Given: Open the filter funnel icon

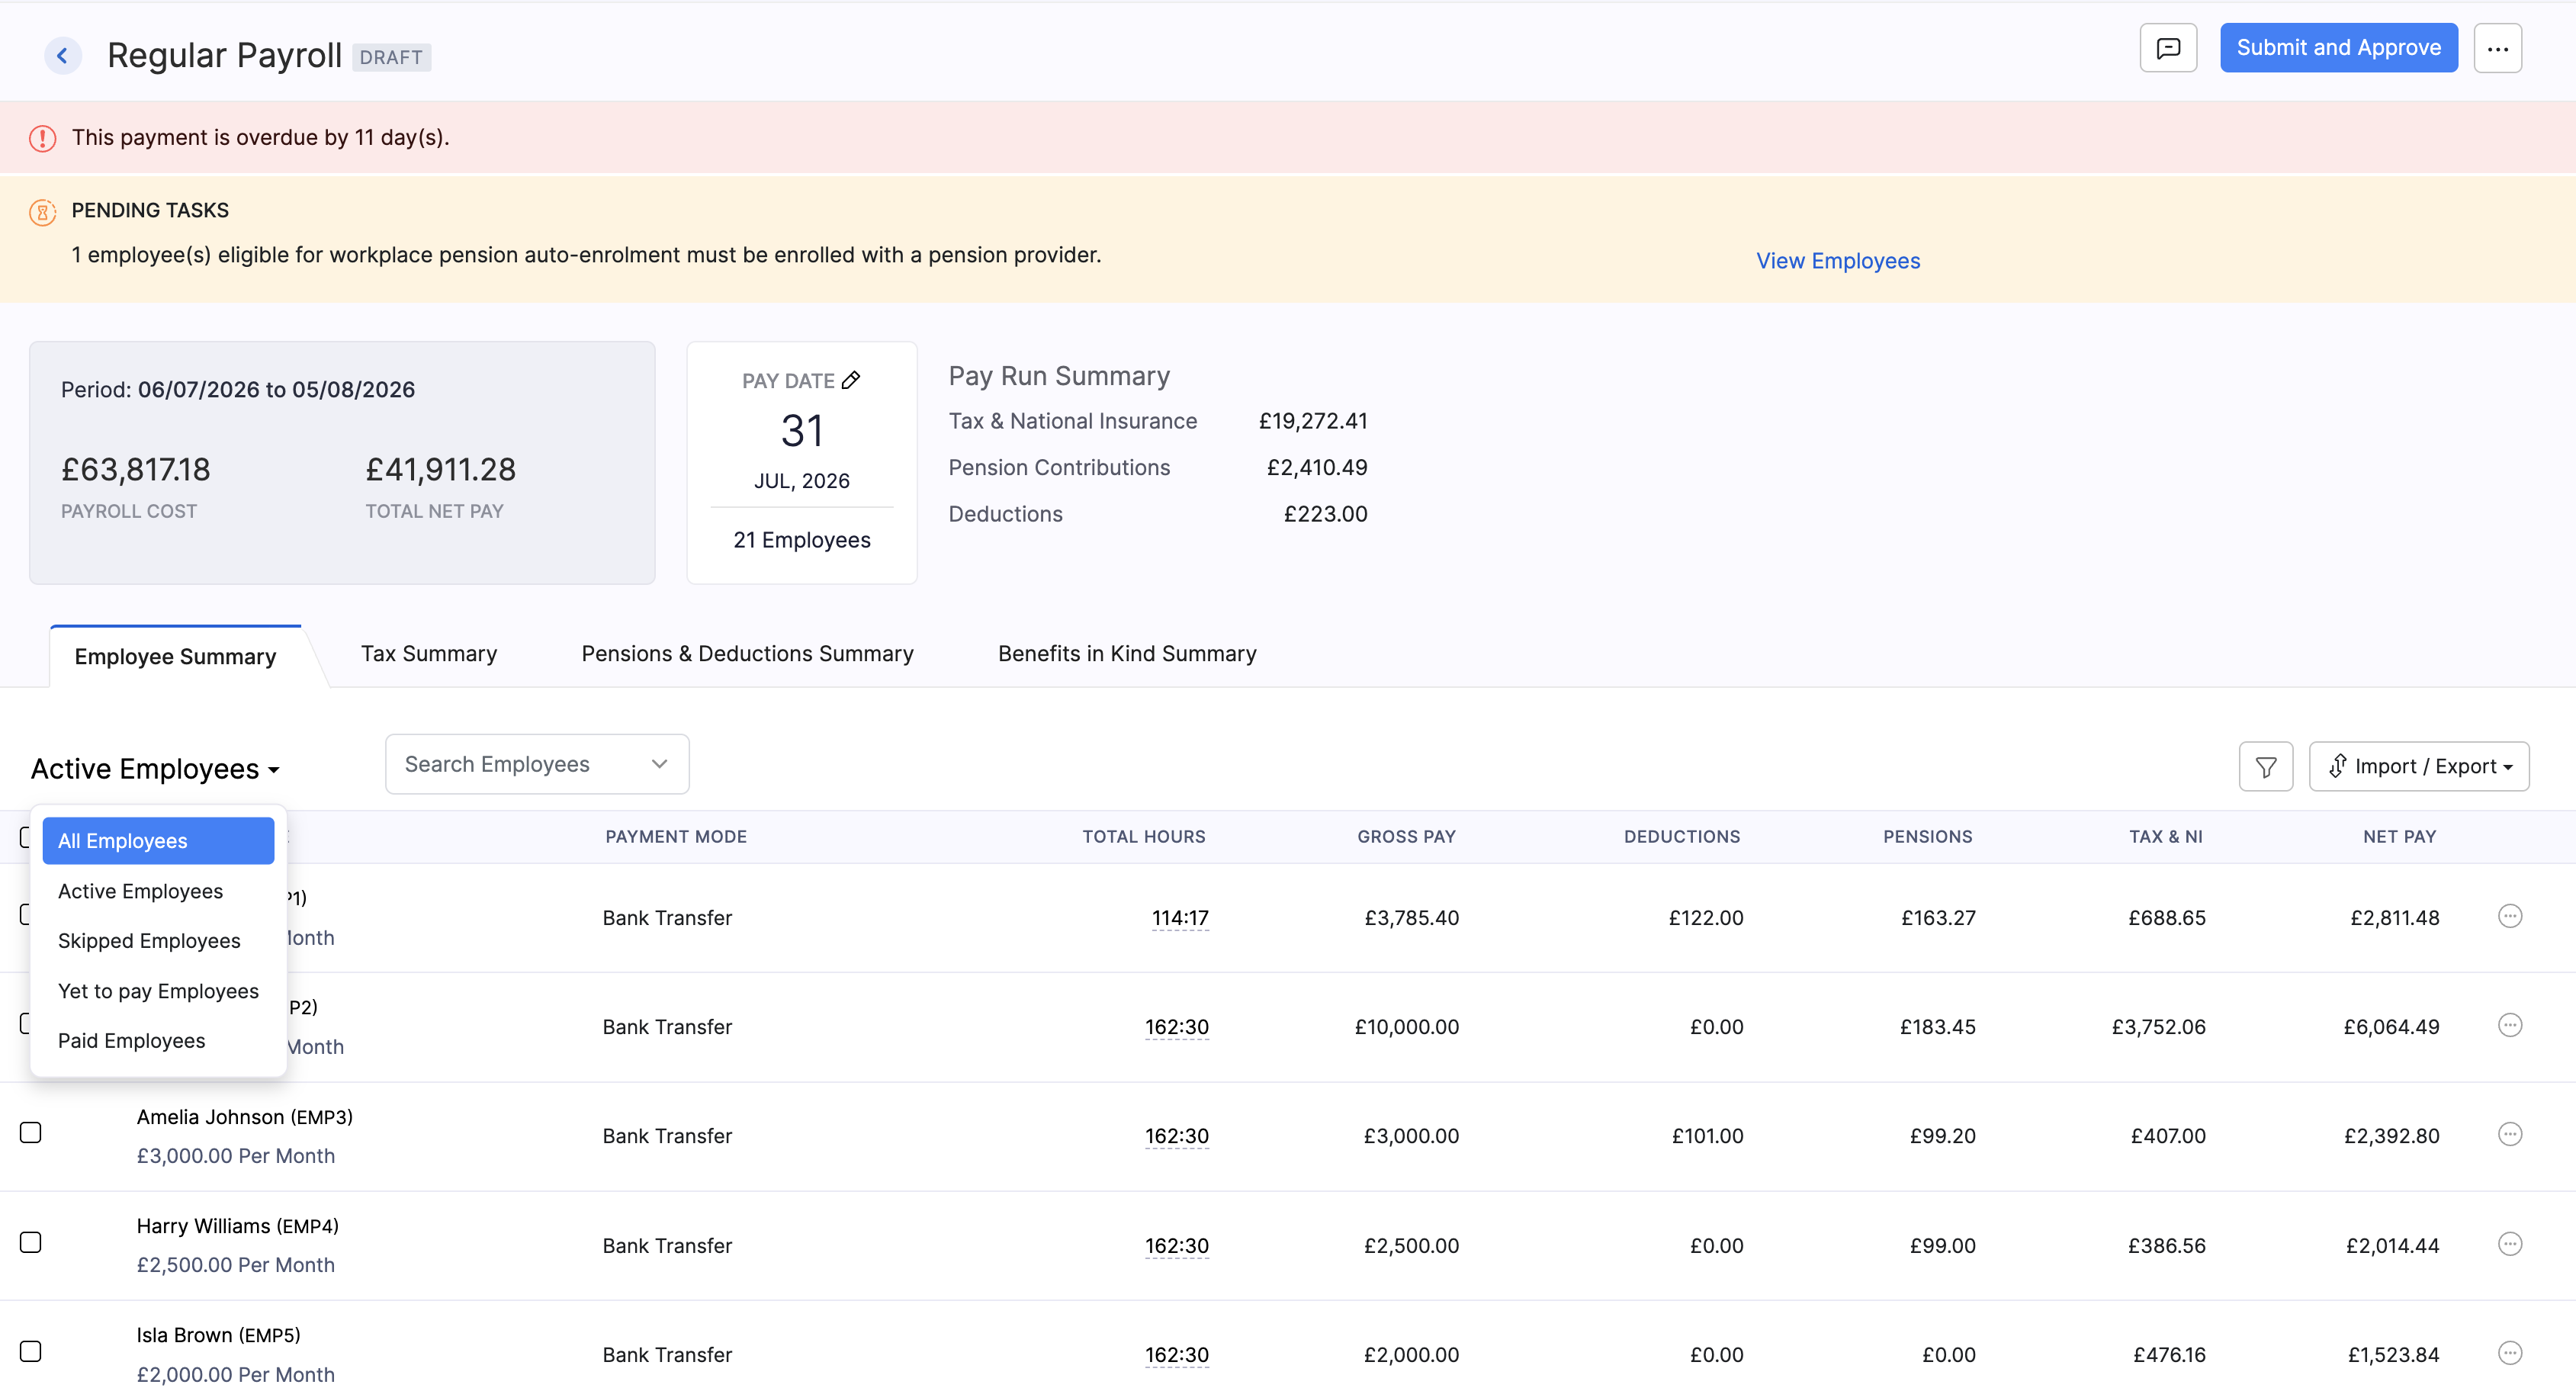Looking at the screenshot, I should pos(2266,766).
